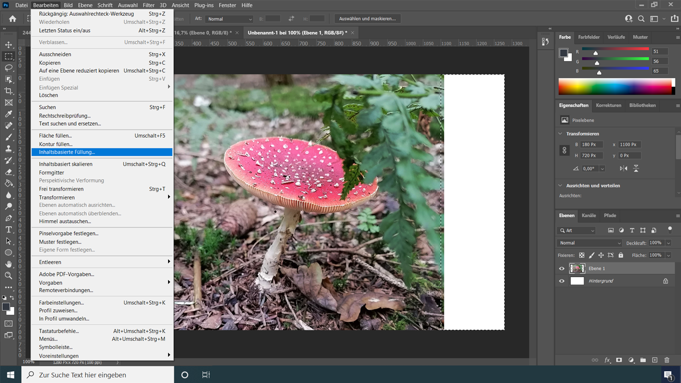Add a layer mask from the Layers panel
681x383 pixels.
[619, 360]
